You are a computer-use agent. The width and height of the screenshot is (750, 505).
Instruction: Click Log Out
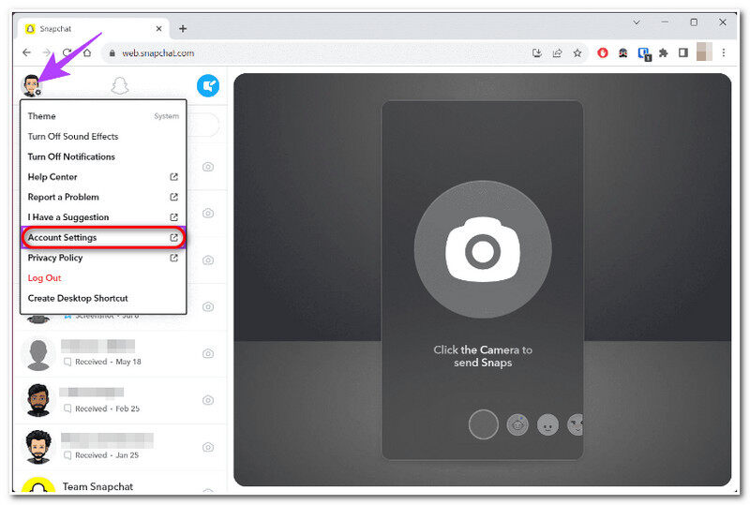click(44, 278)
